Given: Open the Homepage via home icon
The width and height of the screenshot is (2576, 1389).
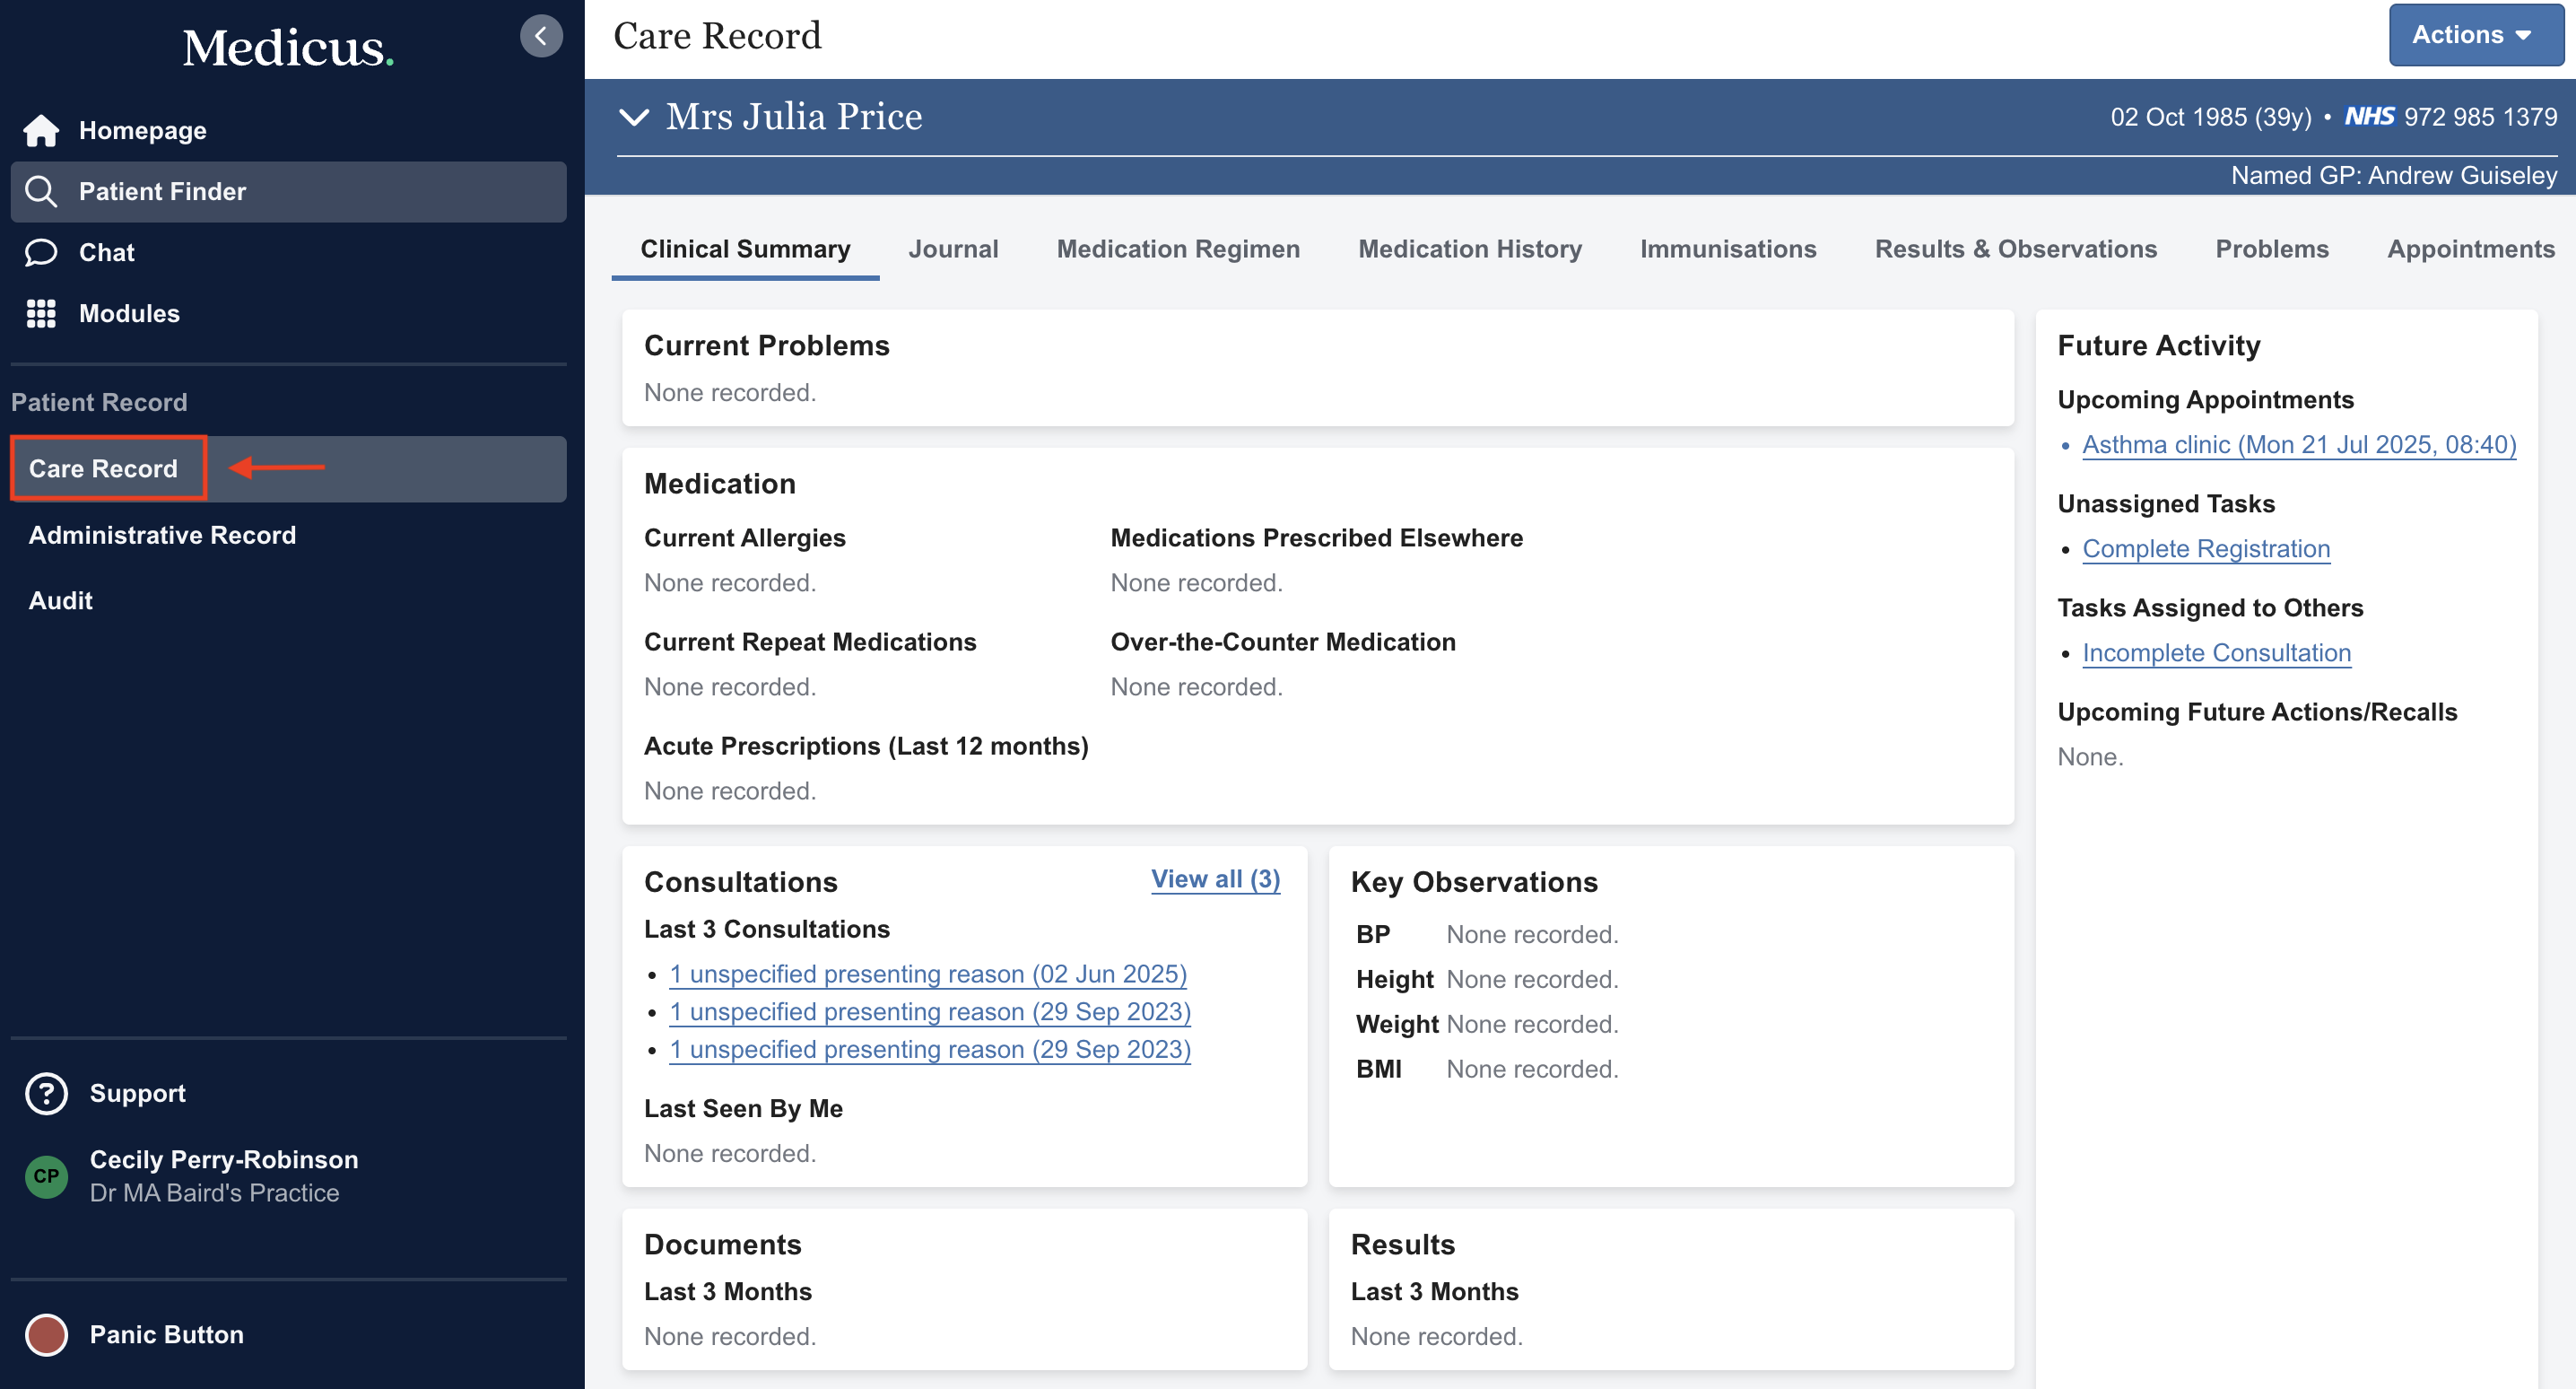Looking at the screenshot, I should pyautogui.click(x=41, y=130).
